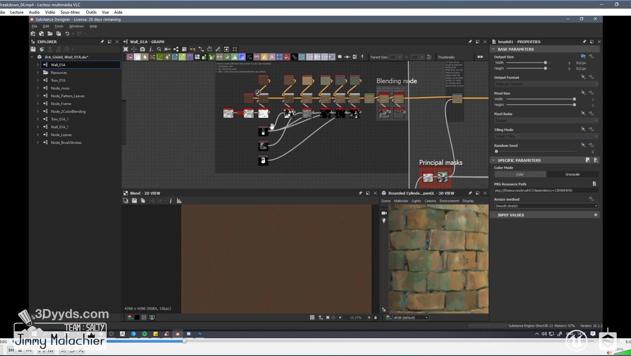The image size is (631, 356).
Task: Click the magnifier search icon in graph toolbar
Action: pyautogui.click(x=159, y=49)
